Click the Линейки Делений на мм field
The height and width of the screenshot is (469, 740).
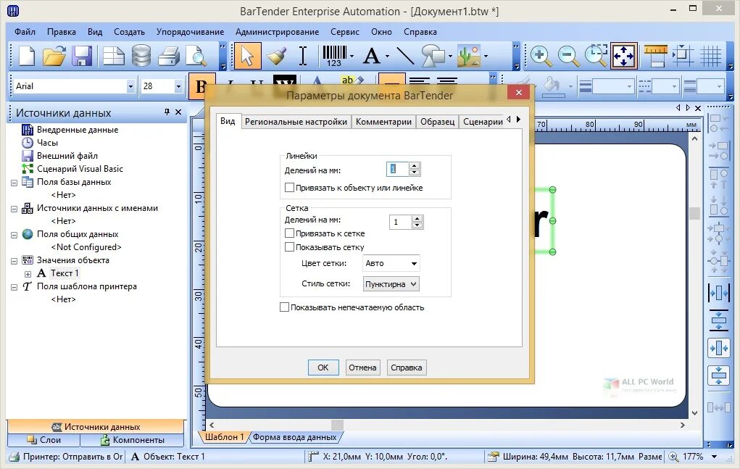[397, 169]
